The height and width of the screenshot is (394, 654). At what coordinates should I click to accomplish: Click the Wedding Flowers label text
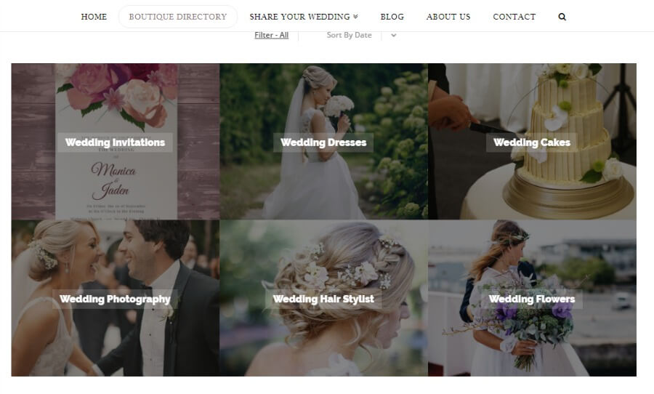point(532,299)
